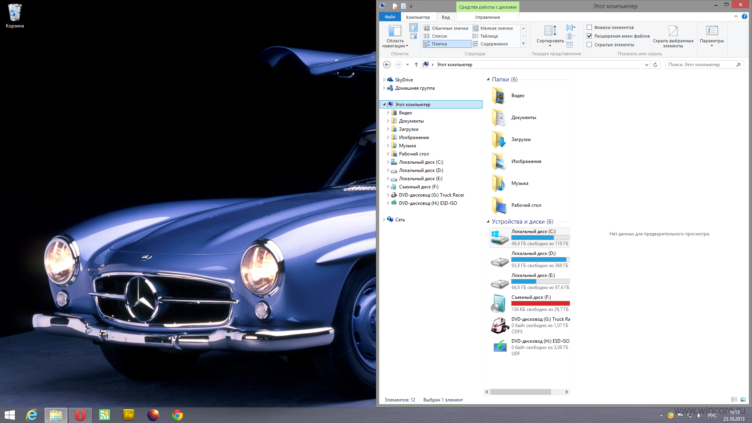
Task: Click Size all columns to fit icon
Action: (569, 45)
